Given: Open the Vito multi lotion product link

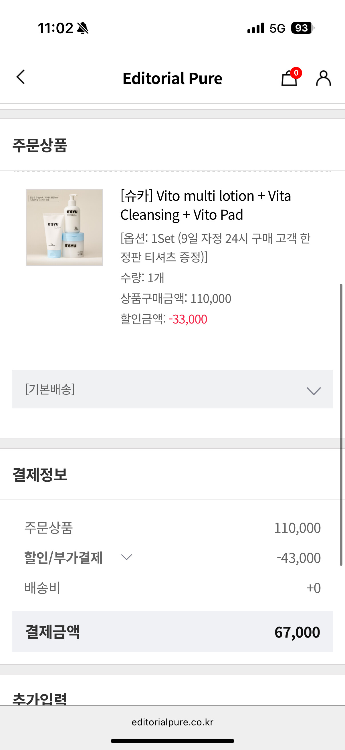Looking at the screenshot, I should [206, 205].
